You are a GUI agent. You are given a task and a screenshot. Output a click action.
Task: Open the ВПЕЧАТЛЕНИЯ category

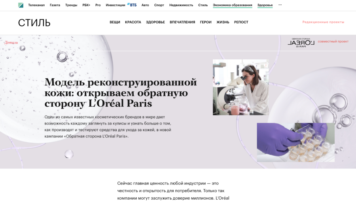(x=182, y=22)
